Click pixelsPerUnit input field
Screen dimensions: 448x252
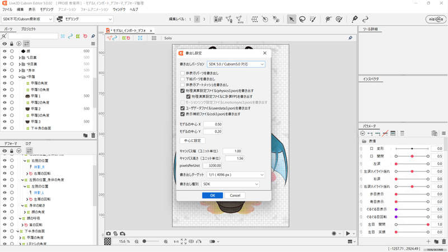(x=212, y=166)
